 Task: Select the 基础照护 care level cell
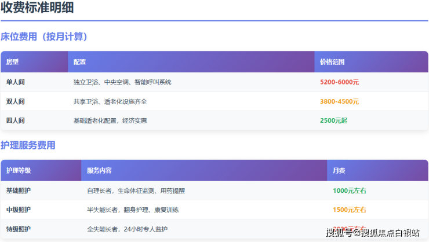(x=19, y=190)
